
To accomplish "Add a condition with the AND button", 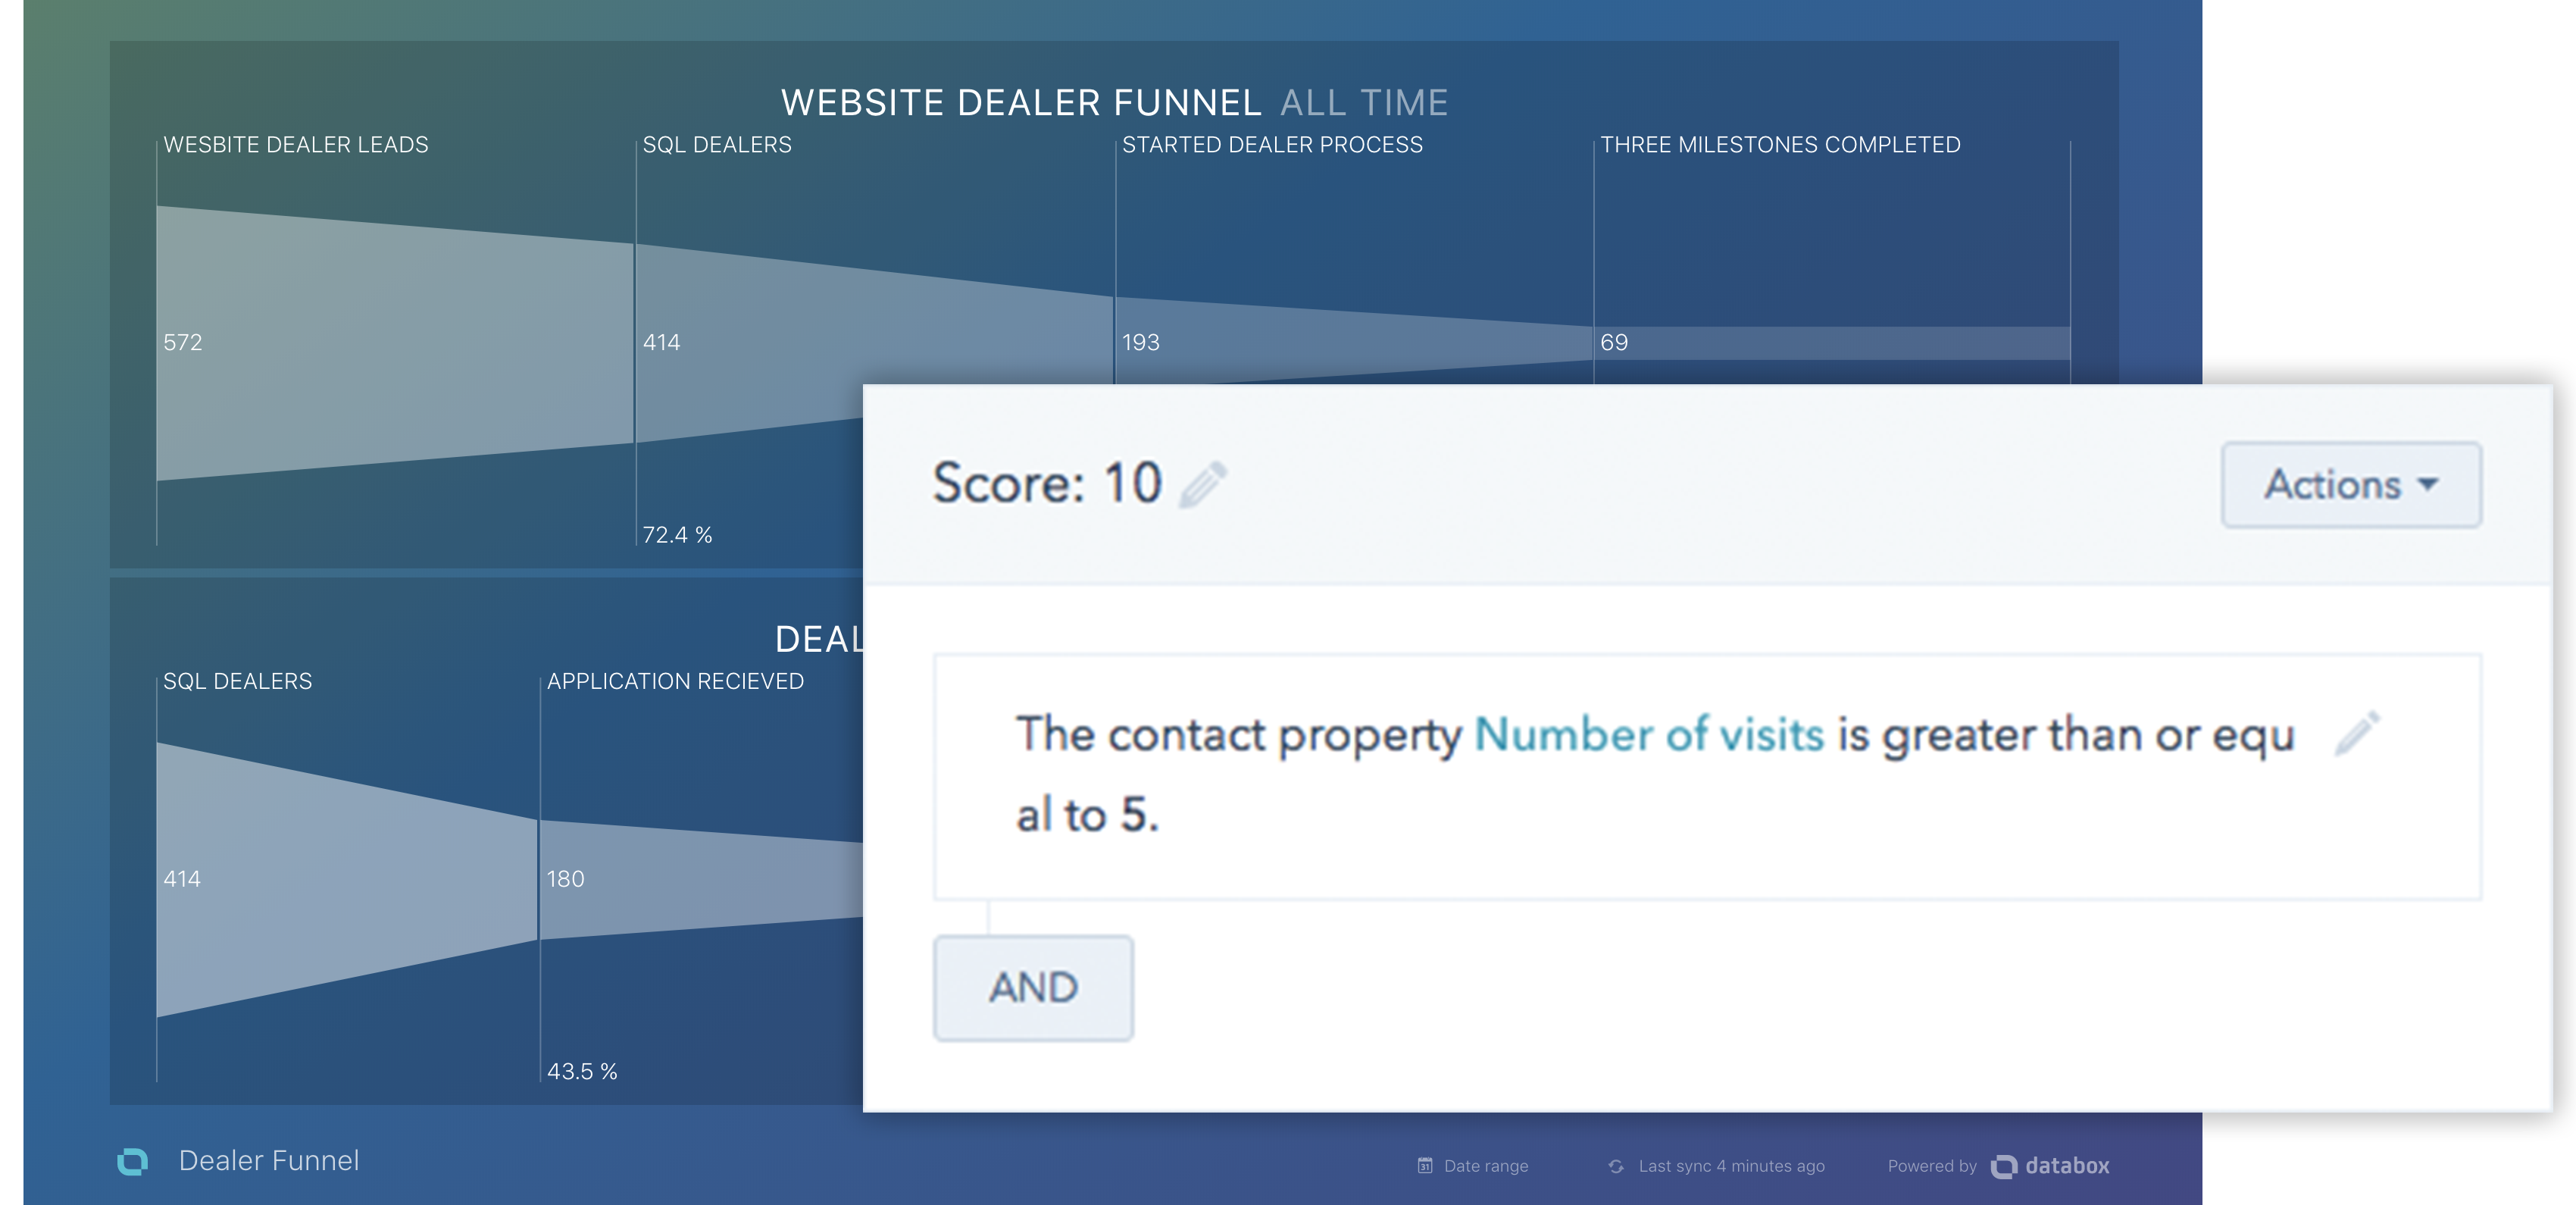I will click(1033, 987).
